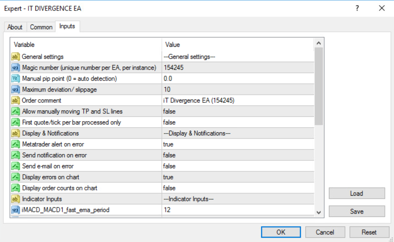The width and height of the screenshot is (394, 242).
Task: Save the current inputs preset
Action: 356,211
